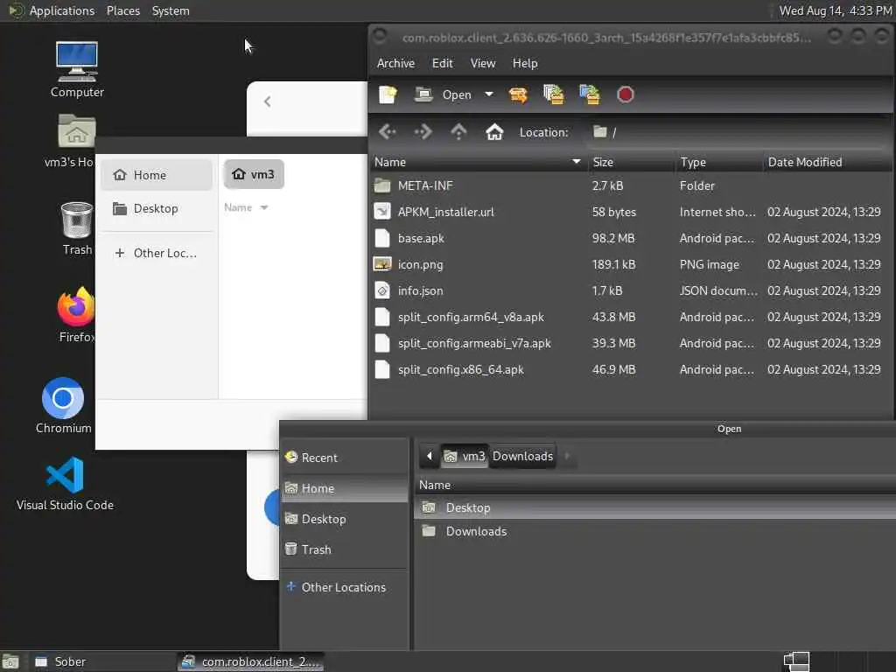896x672 pixels.
Task: Click the clock showing Wed Aug 14
Action: point(836,10)
